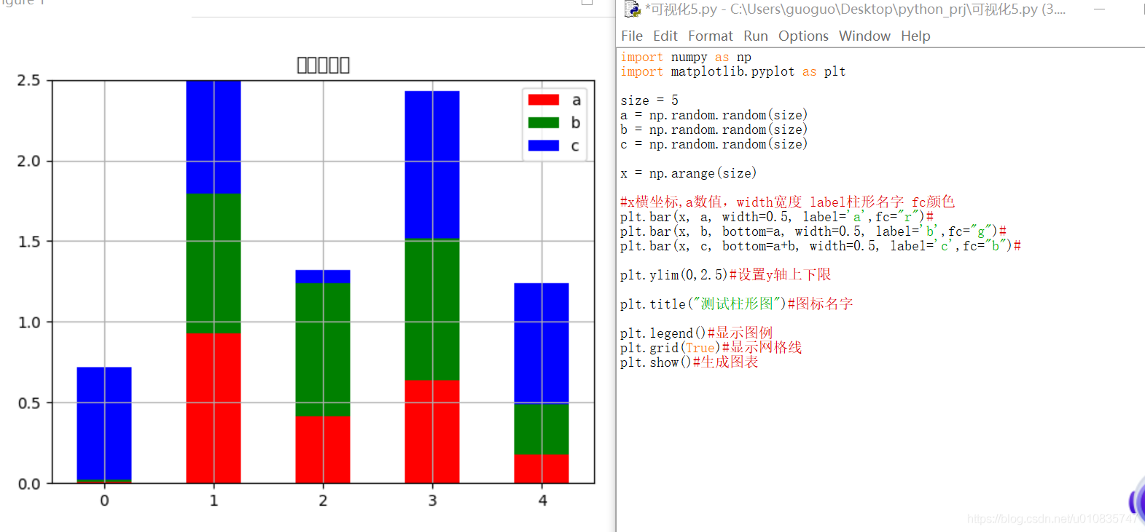Click the 'b = np.random.random(size)' line

pos(714,130)
